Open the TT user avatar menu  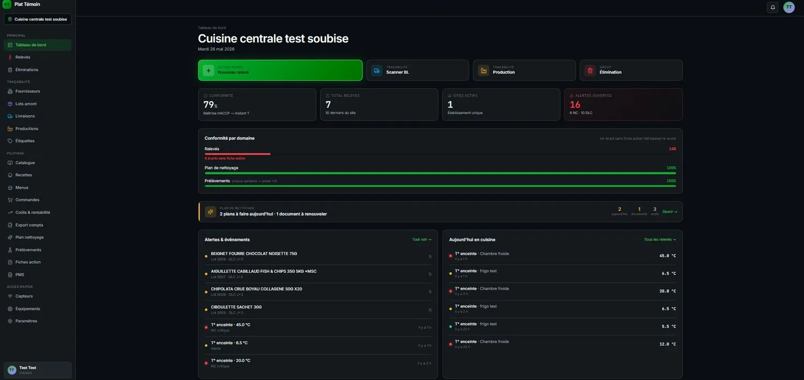789,7
